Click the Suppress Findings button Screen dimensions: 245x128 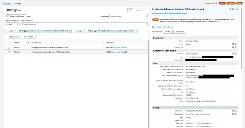click(x=15, y=16)
